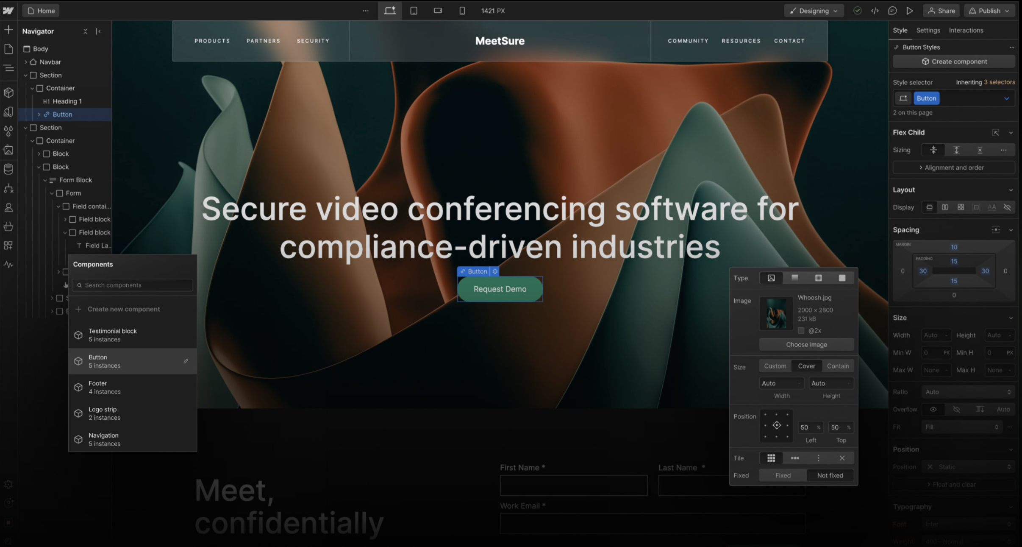The height and width of the screenshot is (547, 1022).
Task: Enable the @2x checkbox for Whoosh.jpg
Action: tap(801, 331)
